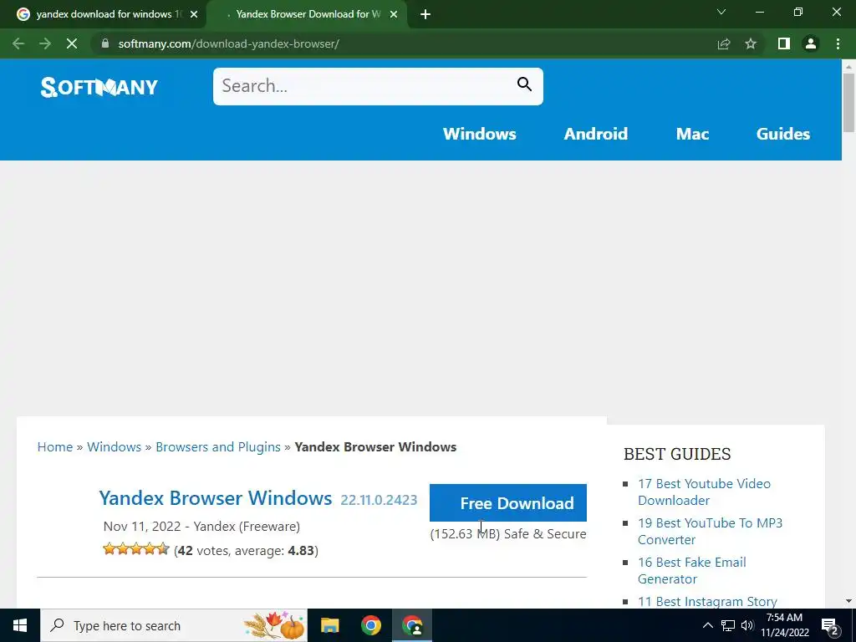Click the version number 22.11.0.2423
This screenshot has width=856, height=642.
[x=379, y=500]
